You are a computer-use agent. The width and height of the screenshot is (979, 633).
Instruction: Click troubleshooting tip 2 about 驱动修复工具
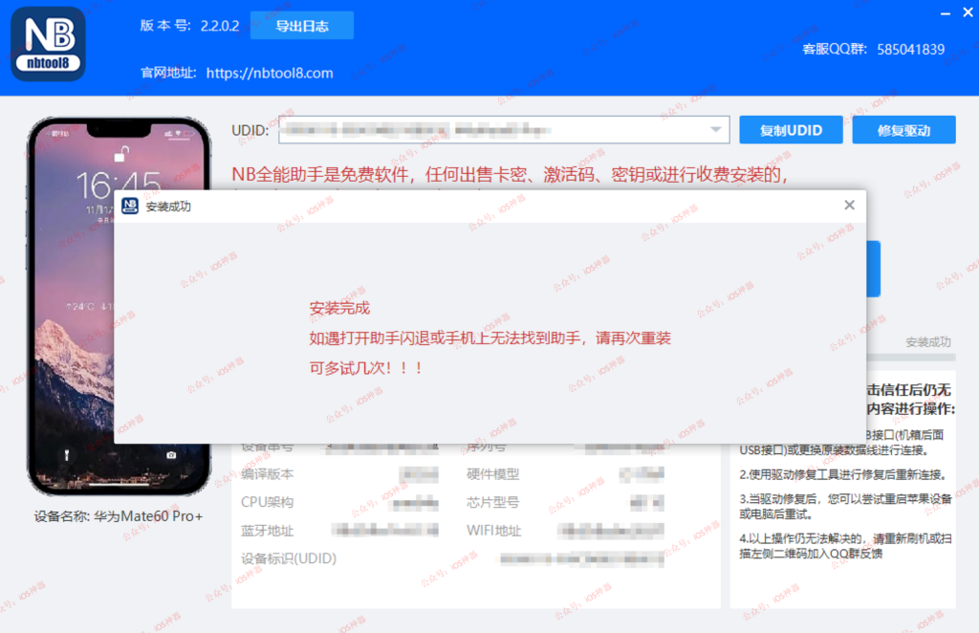pyautogui.click(x=843, y=474)
